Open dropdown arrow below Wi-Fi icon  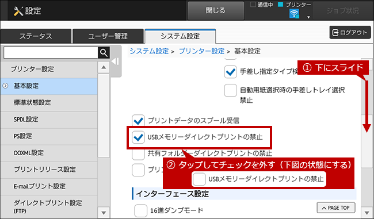(x=308, y=17)
